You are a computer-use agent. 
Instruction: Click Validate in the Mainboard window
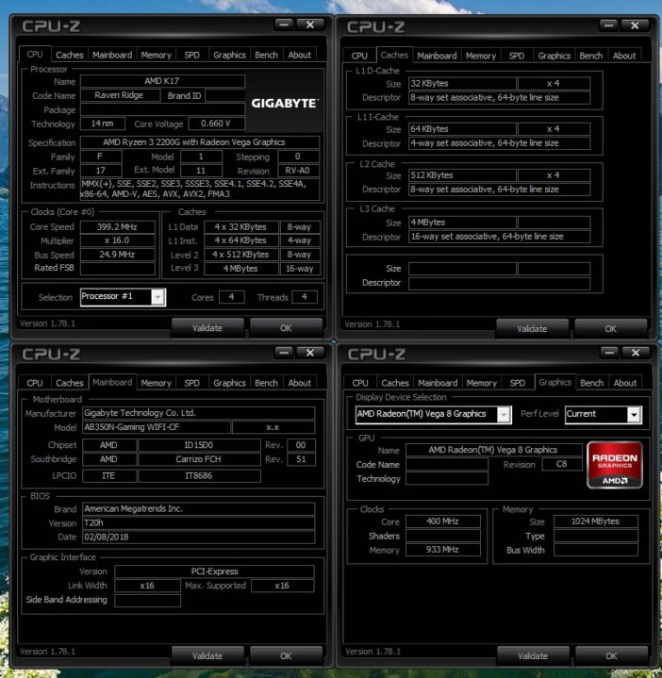(207, 656)
